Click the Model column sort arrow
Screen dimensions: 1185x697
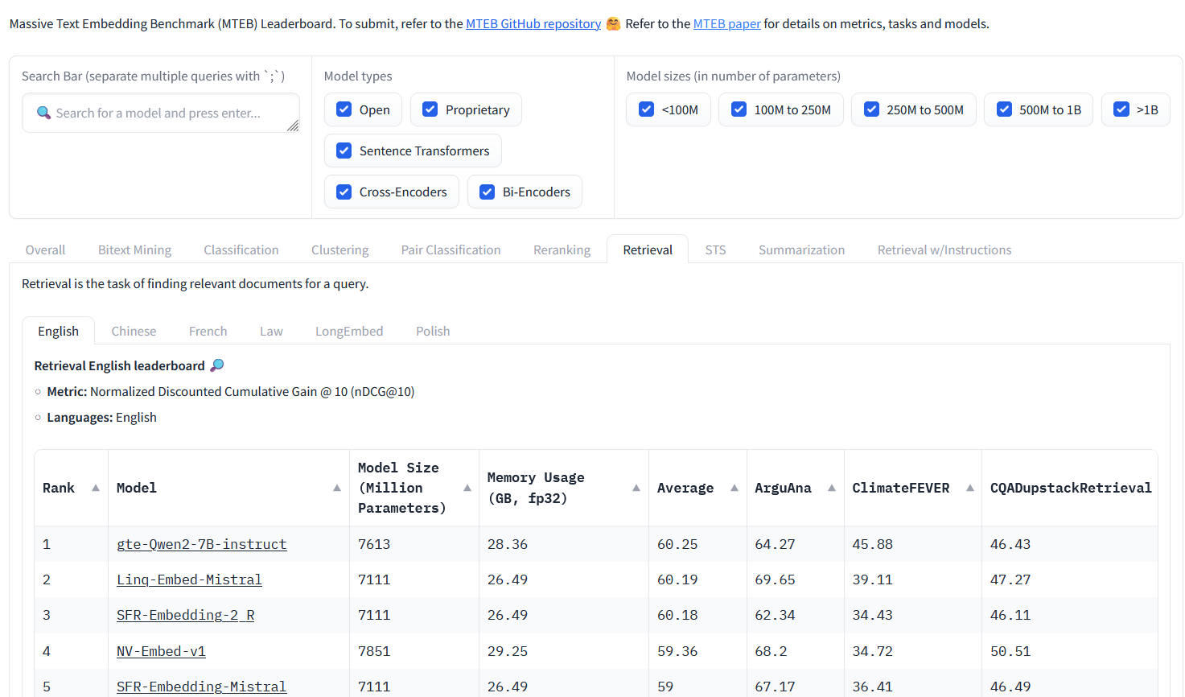tap(337, 488)
